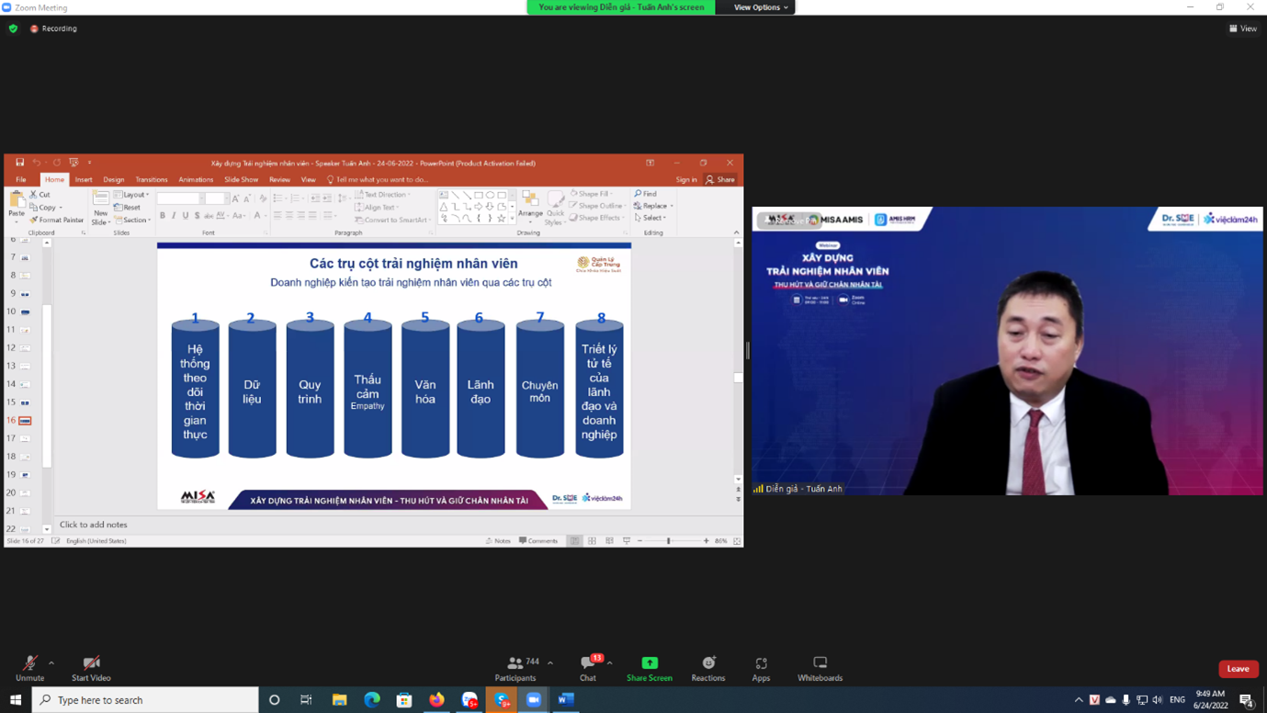Open Zoom Apps from the toolbar
Viewport: 1267px width, 713px height.
(761, 668)
